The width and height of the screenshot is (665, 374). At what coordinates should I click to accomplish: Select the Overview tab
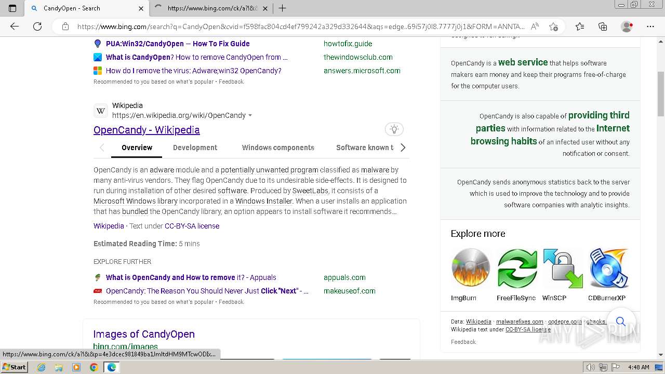pos(137,148)
